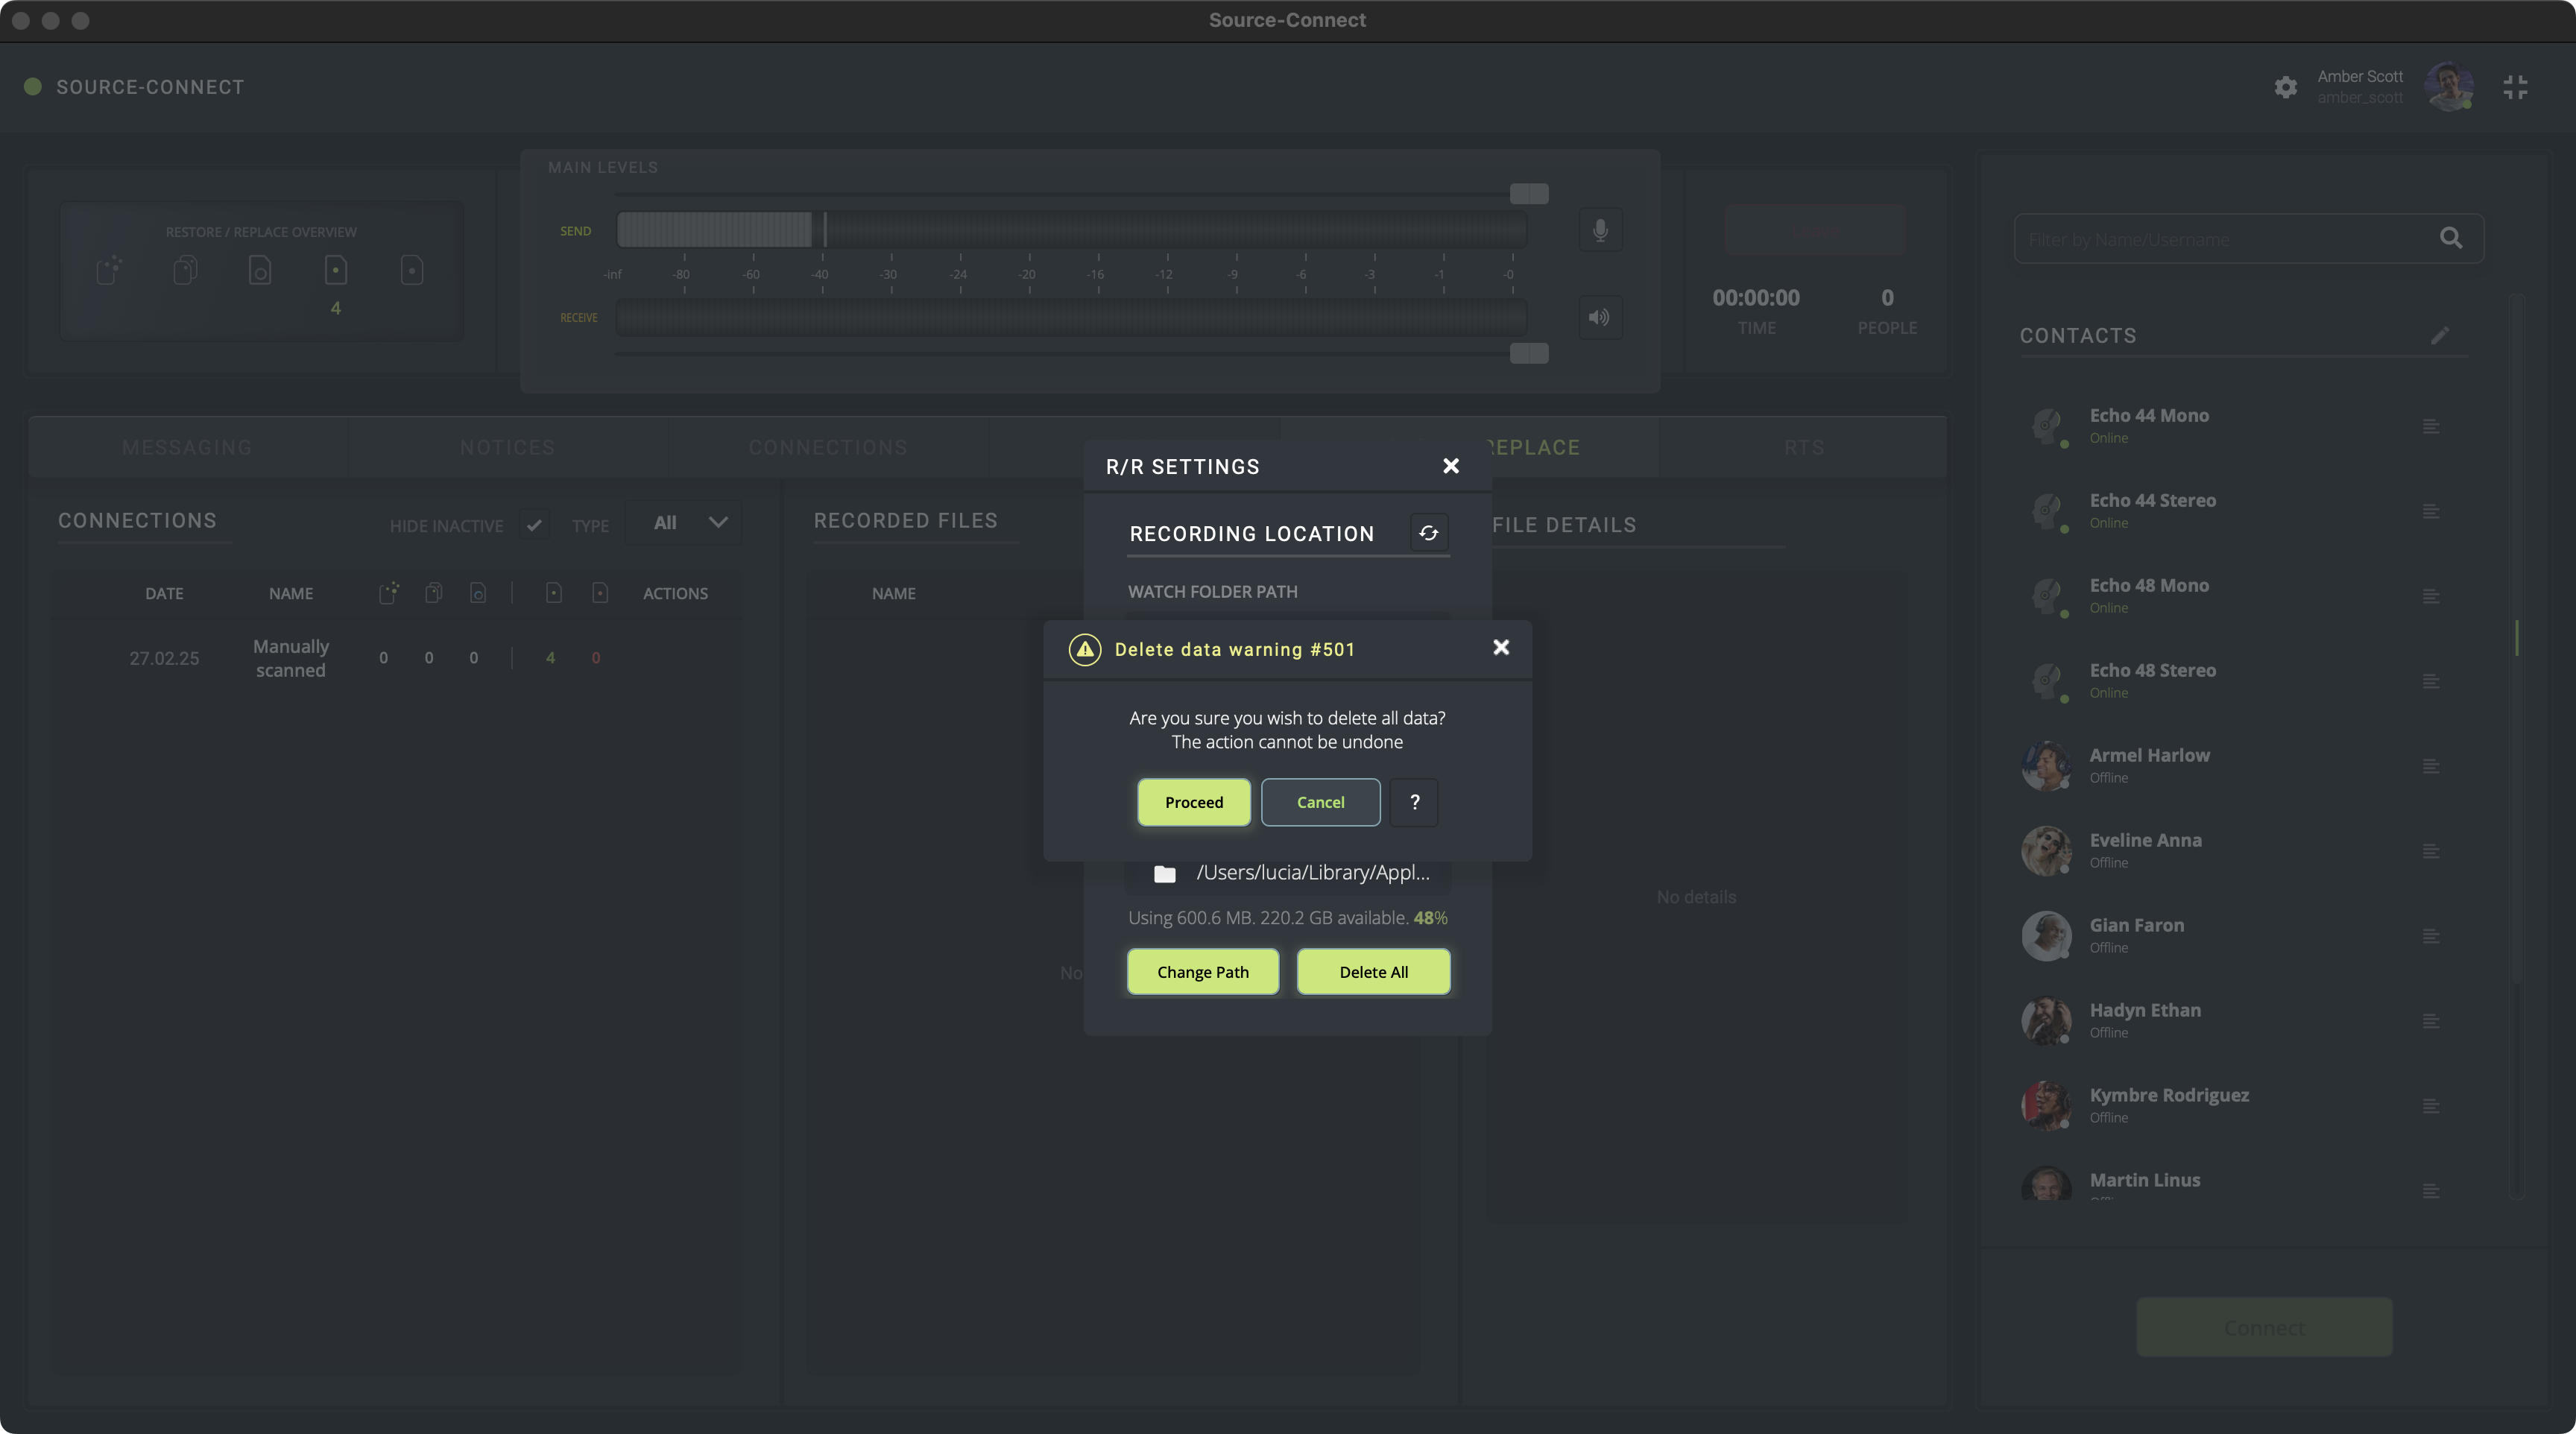Open the settings gear icon
Screen dimensions: 2576x1434
(2285, 87)
